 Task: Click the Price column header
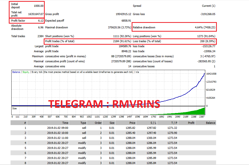pos(126,123)
